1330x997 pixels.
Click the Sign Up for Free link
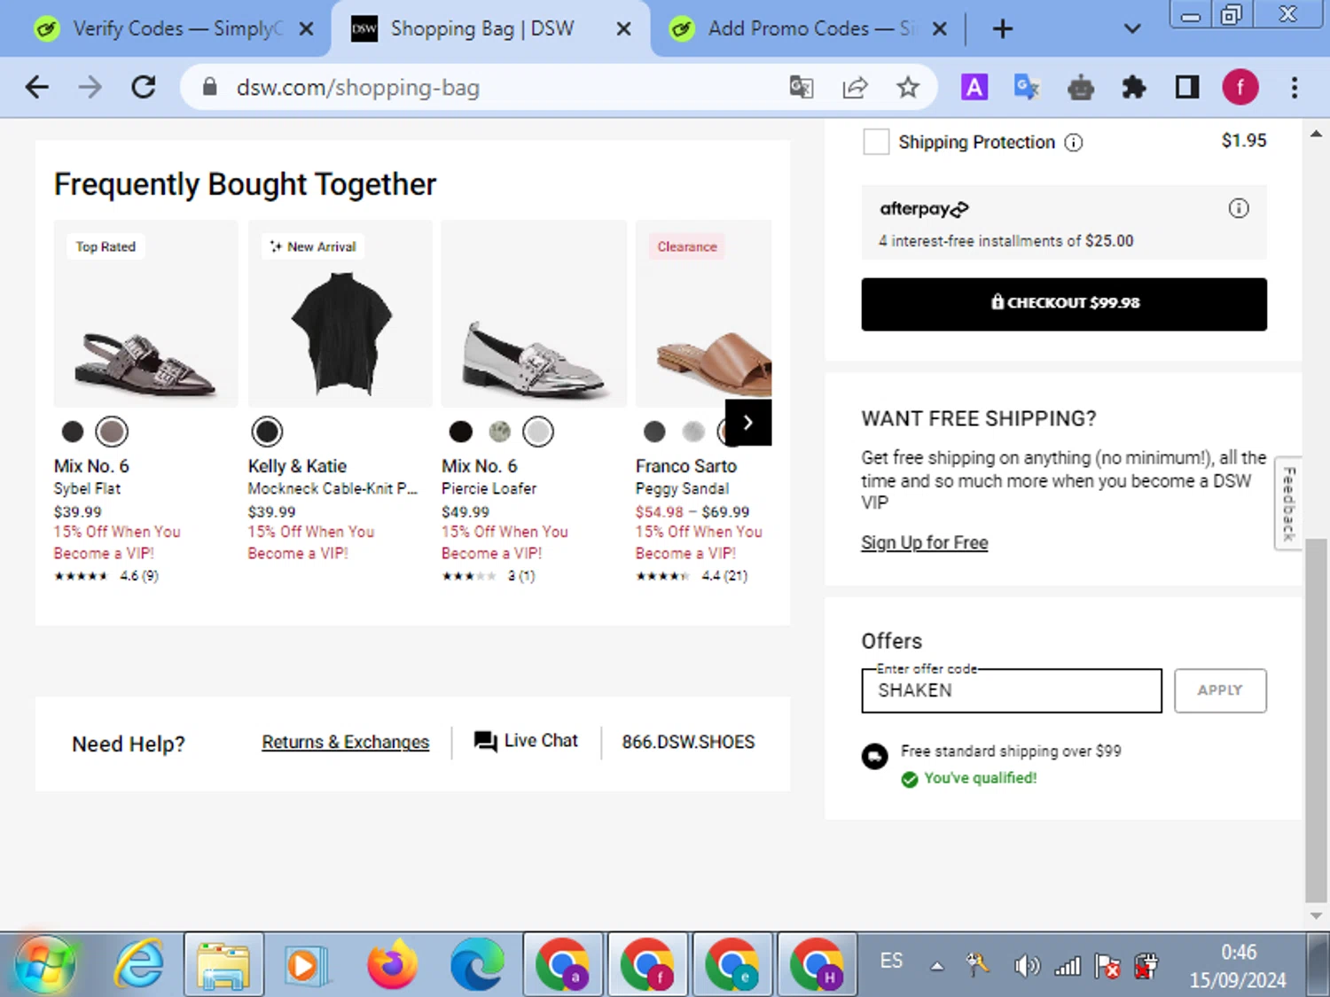click(x=924, y=542)
